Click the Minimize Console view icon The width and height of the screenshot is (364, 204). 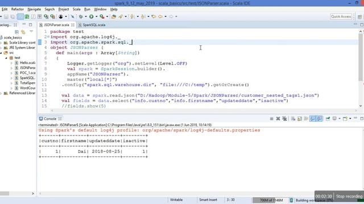(x=355, y=118)
